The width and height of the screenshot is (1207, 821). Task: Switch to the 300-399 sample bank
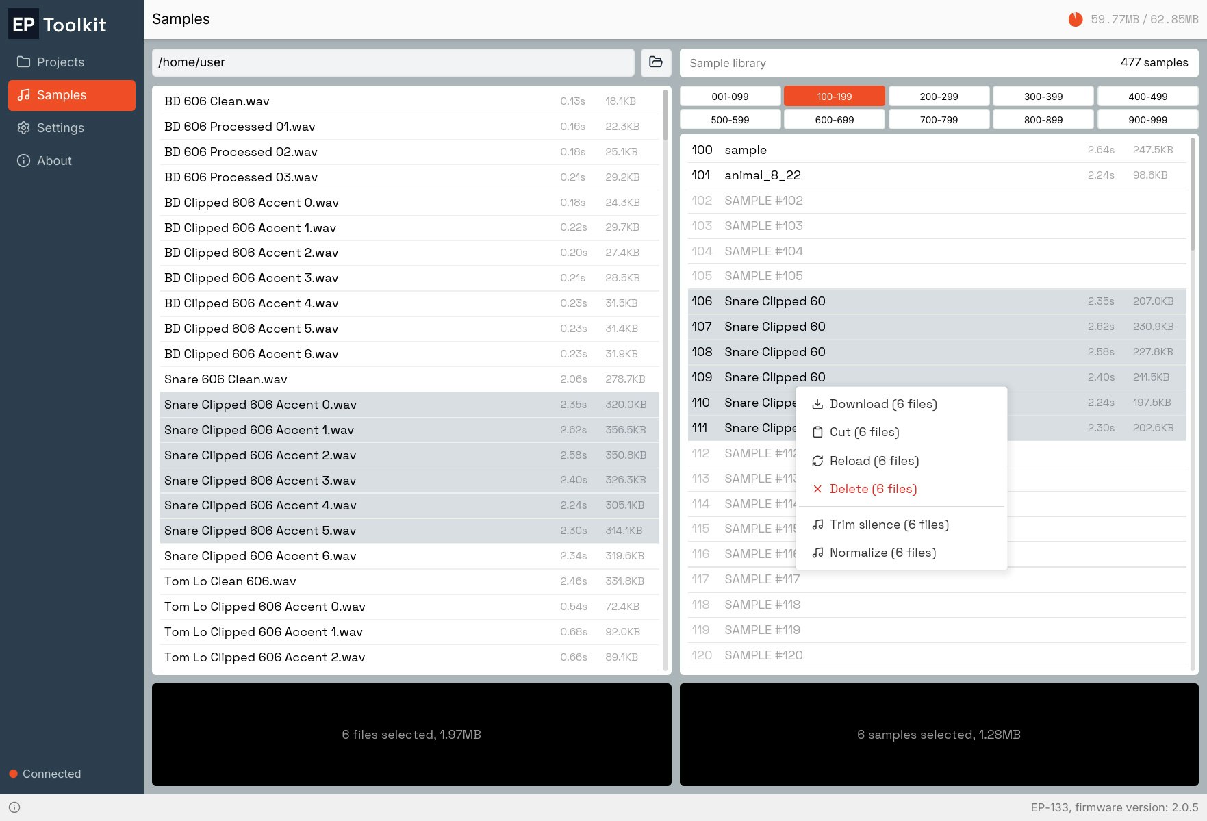click(x=1043, y=97)
